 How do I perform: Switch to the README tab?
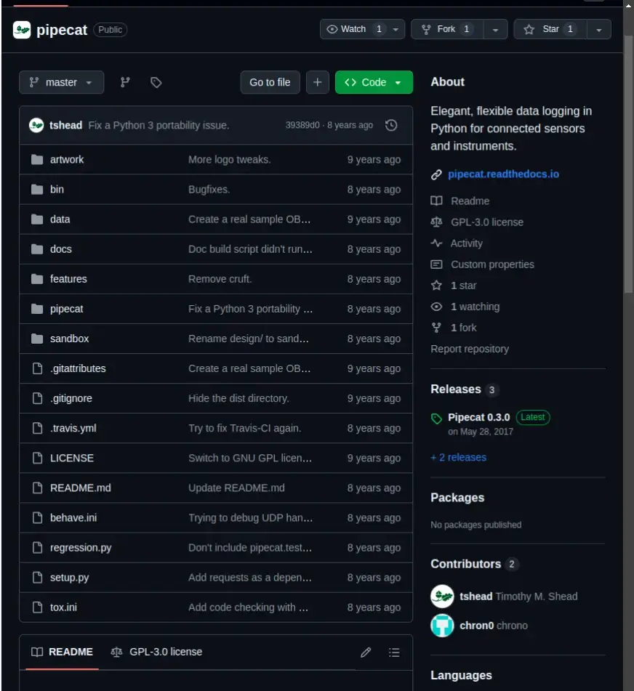63,652
